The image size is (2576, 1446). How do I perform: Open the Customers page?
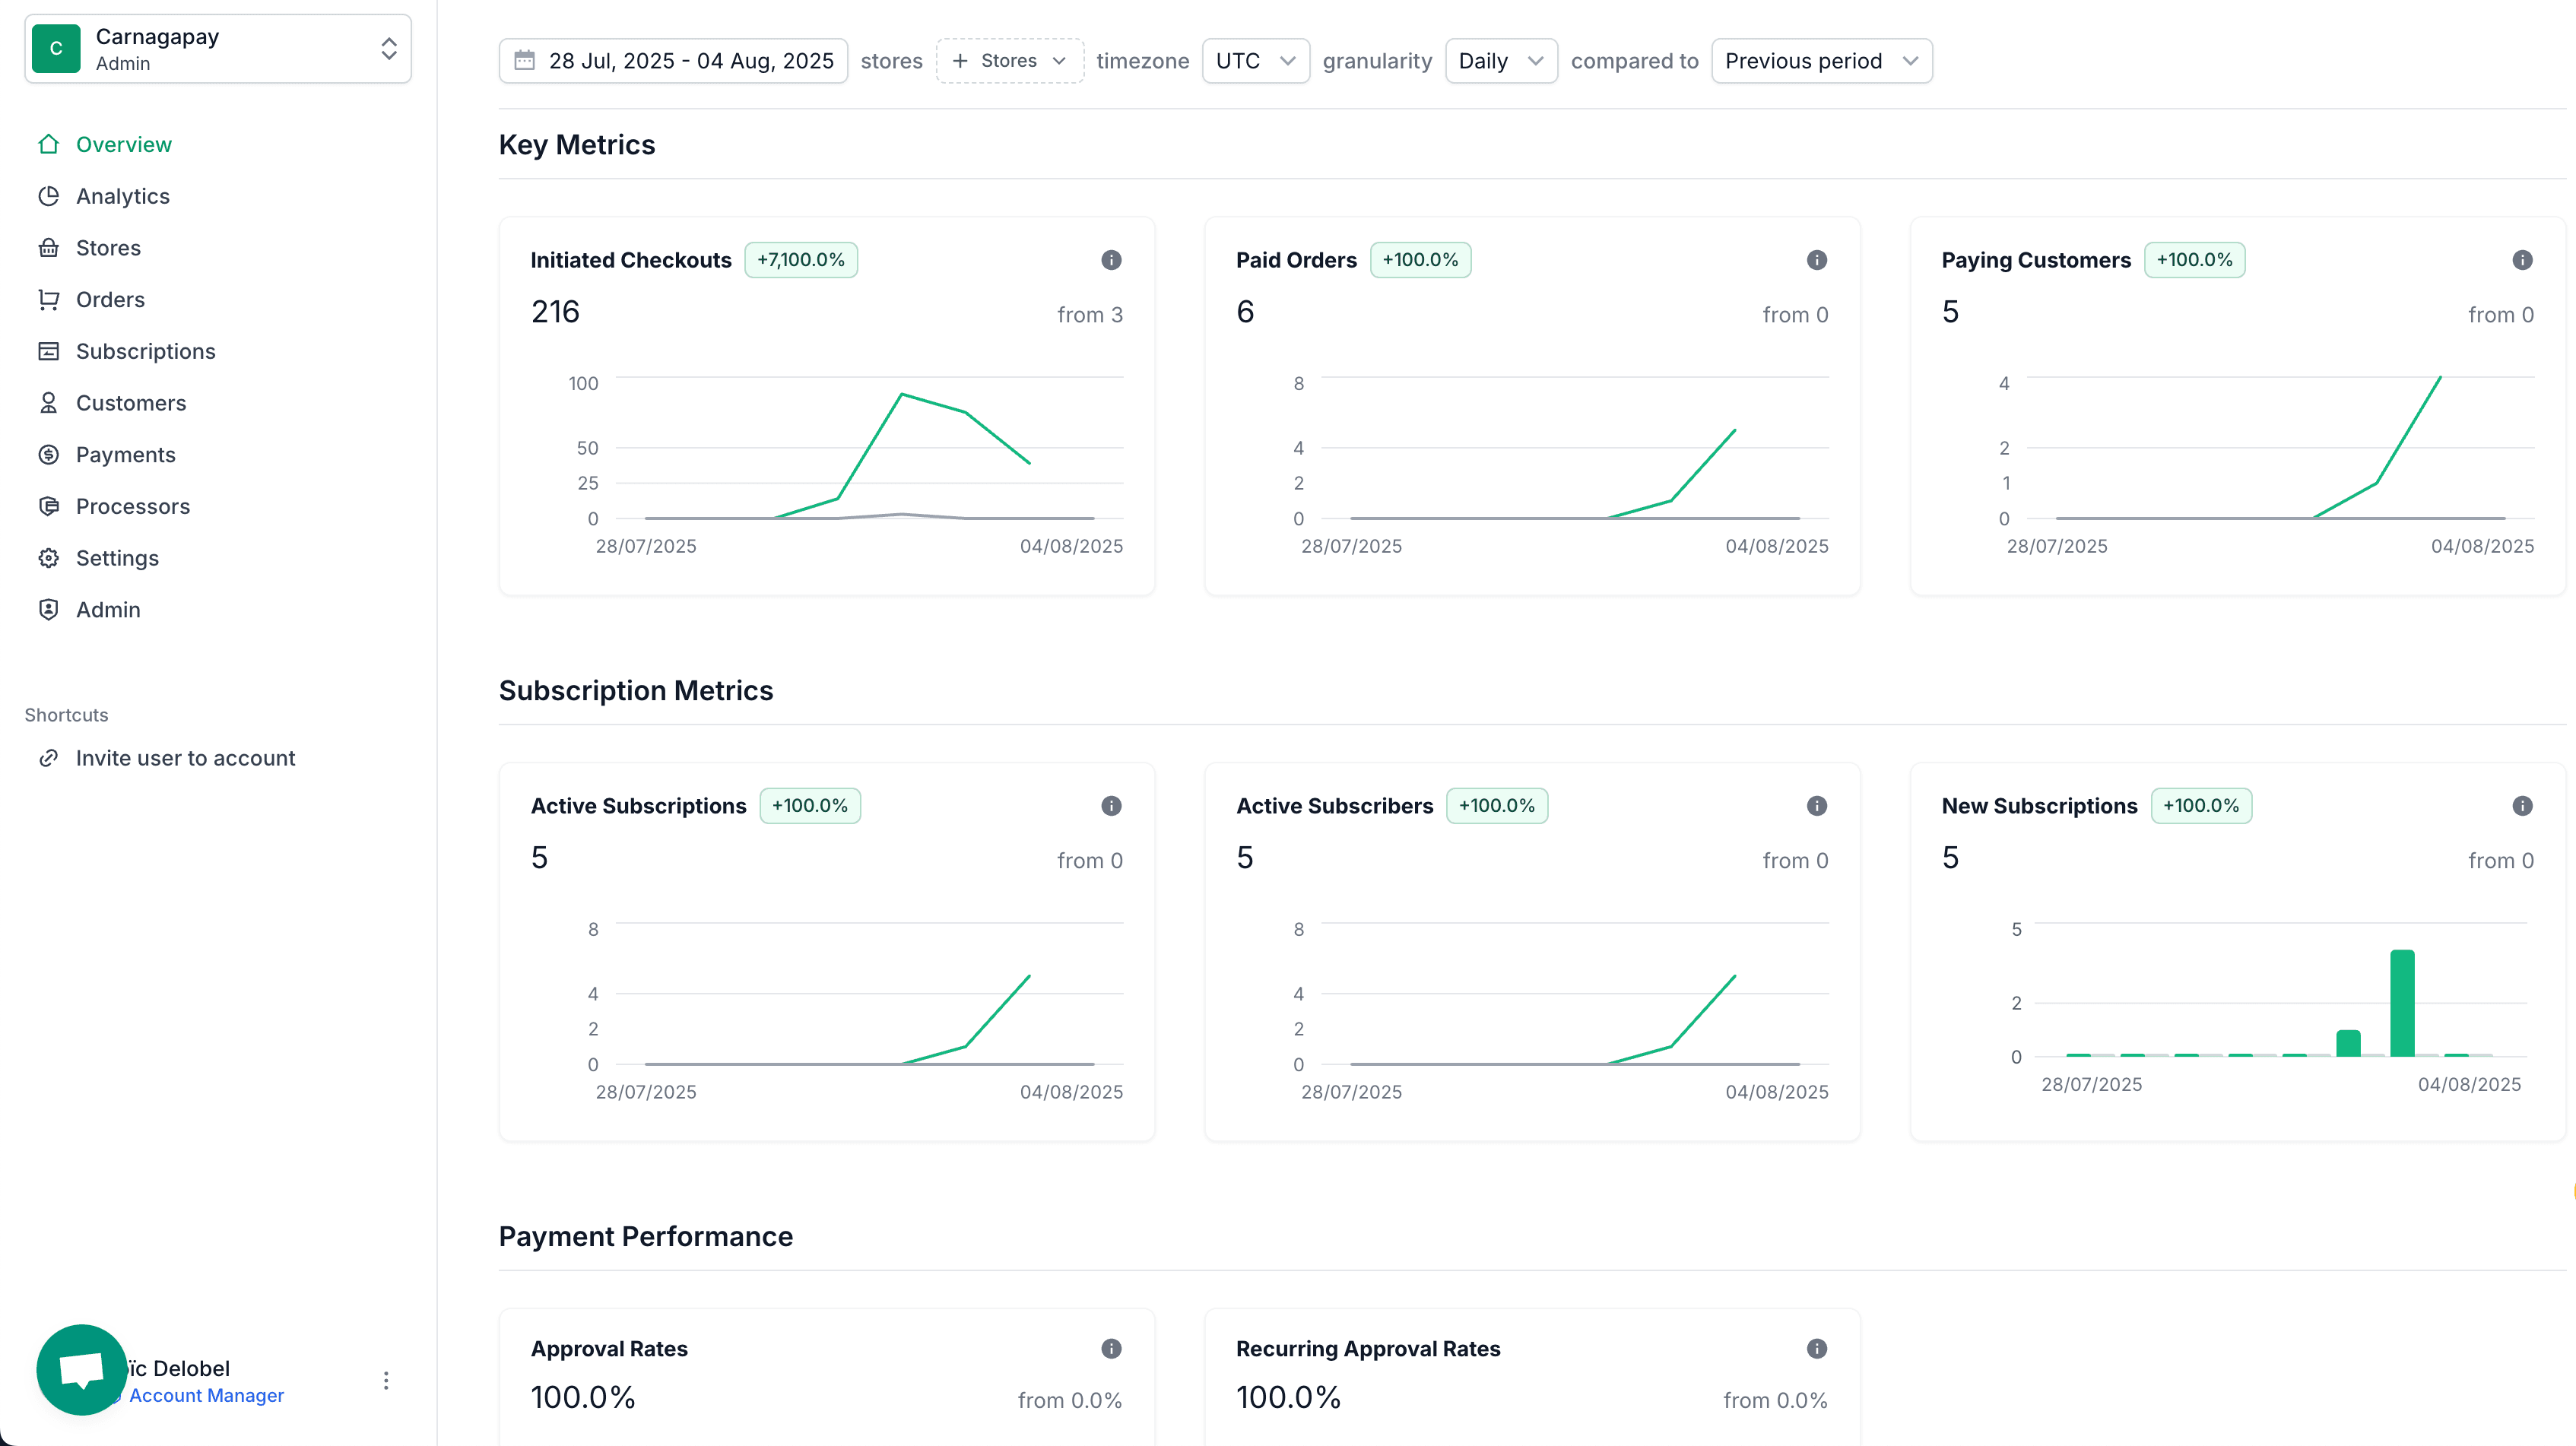coord(131,403)
